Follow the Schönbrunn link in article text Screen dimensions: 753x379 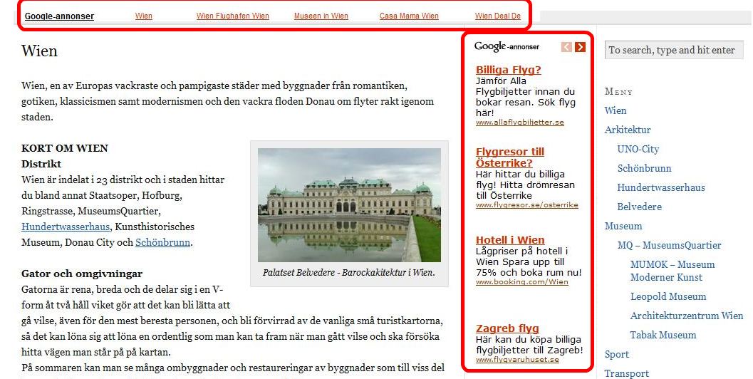[163, 242]
